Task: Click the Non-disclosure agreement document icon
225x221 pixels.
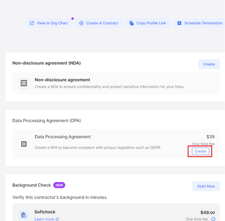Action: (24, 83)
